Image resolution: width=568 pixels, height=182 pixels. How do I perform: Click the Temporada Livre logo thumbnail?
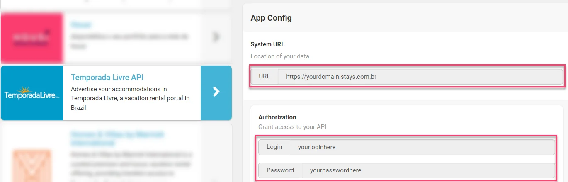tap(32, 93)
